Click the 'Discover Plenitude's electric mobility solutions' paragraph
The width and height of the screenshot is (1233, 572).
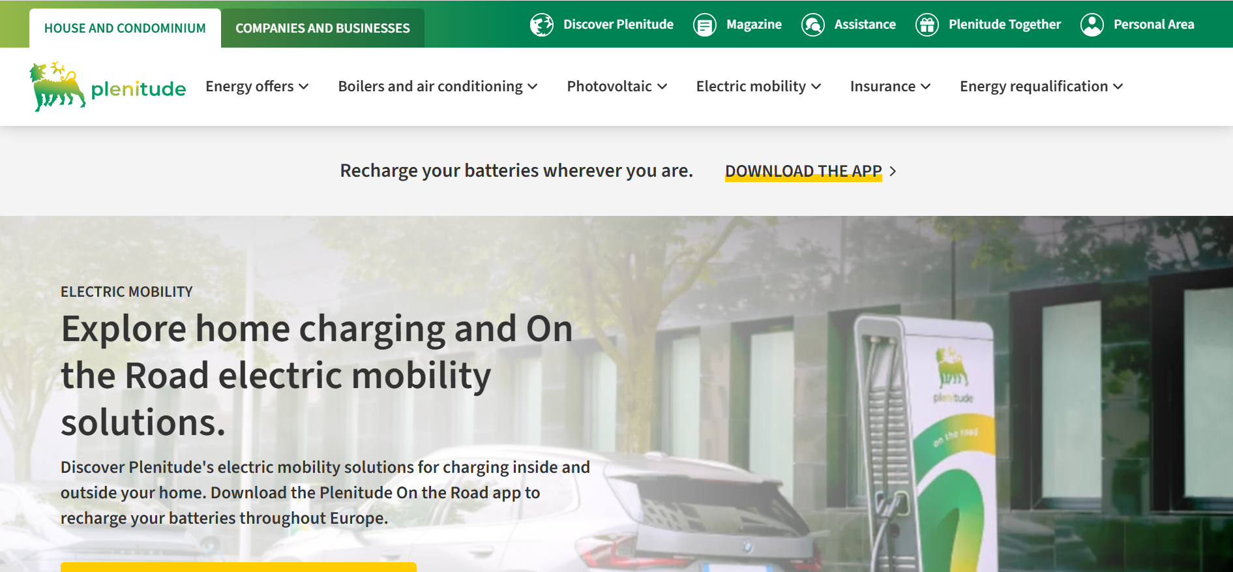[x=325, y=492]
